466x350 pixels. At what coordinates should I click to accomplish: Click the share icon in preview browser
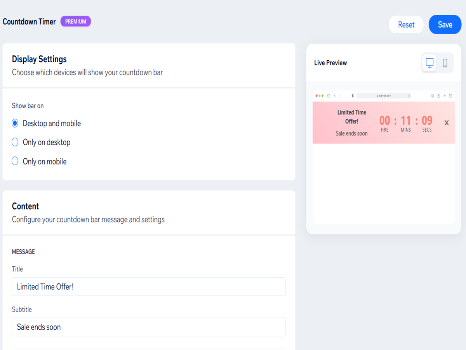[438, 96]
